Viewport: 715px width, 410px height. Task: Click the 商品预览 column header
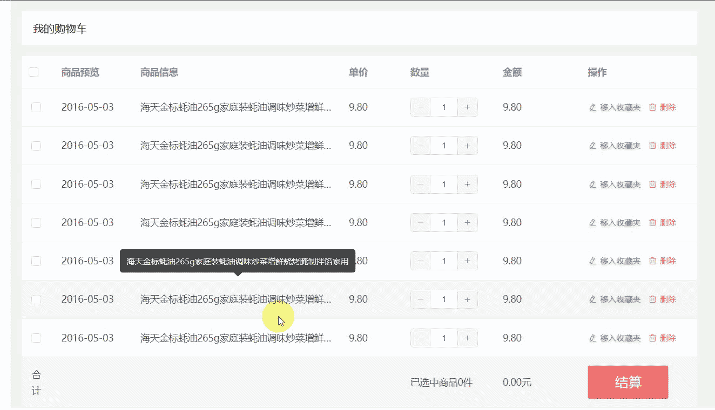click(x=80, y=72)
